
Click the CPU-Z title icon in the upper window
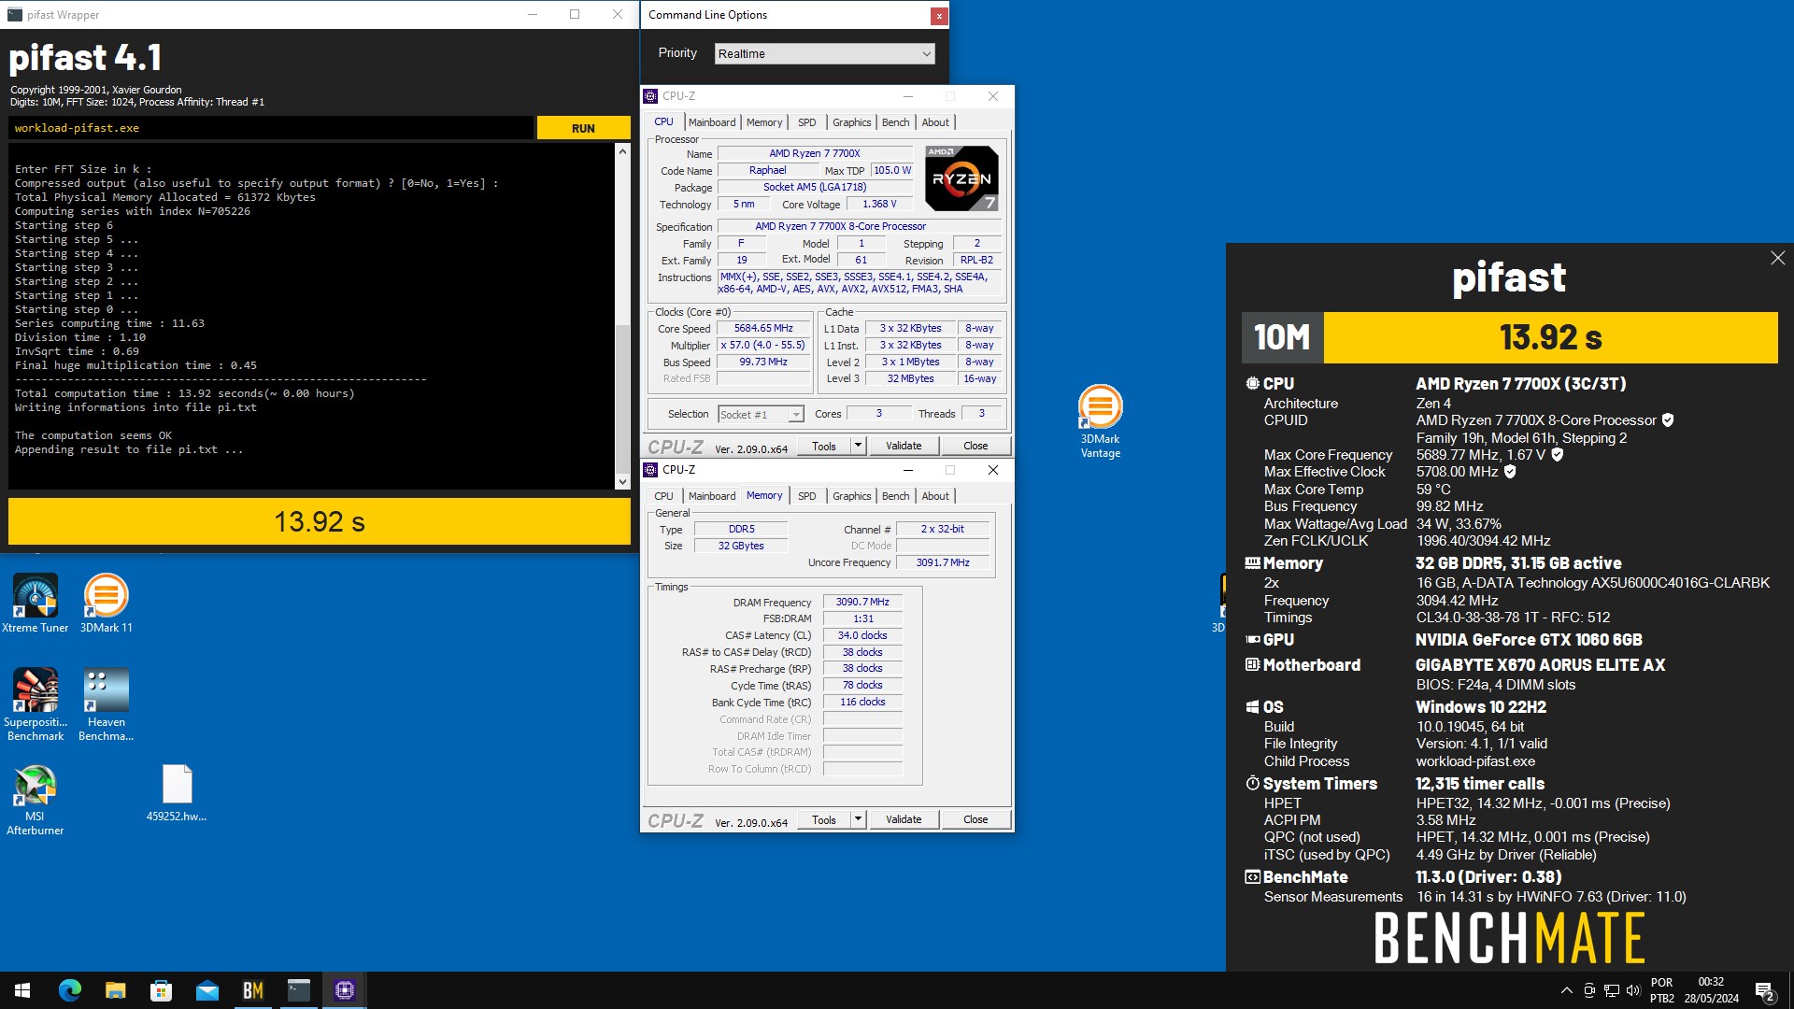coord(650,96)
